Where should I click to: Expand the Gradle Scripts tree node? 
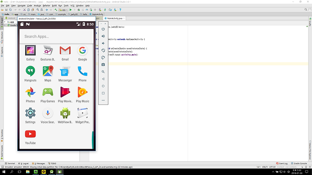point(5,25)
